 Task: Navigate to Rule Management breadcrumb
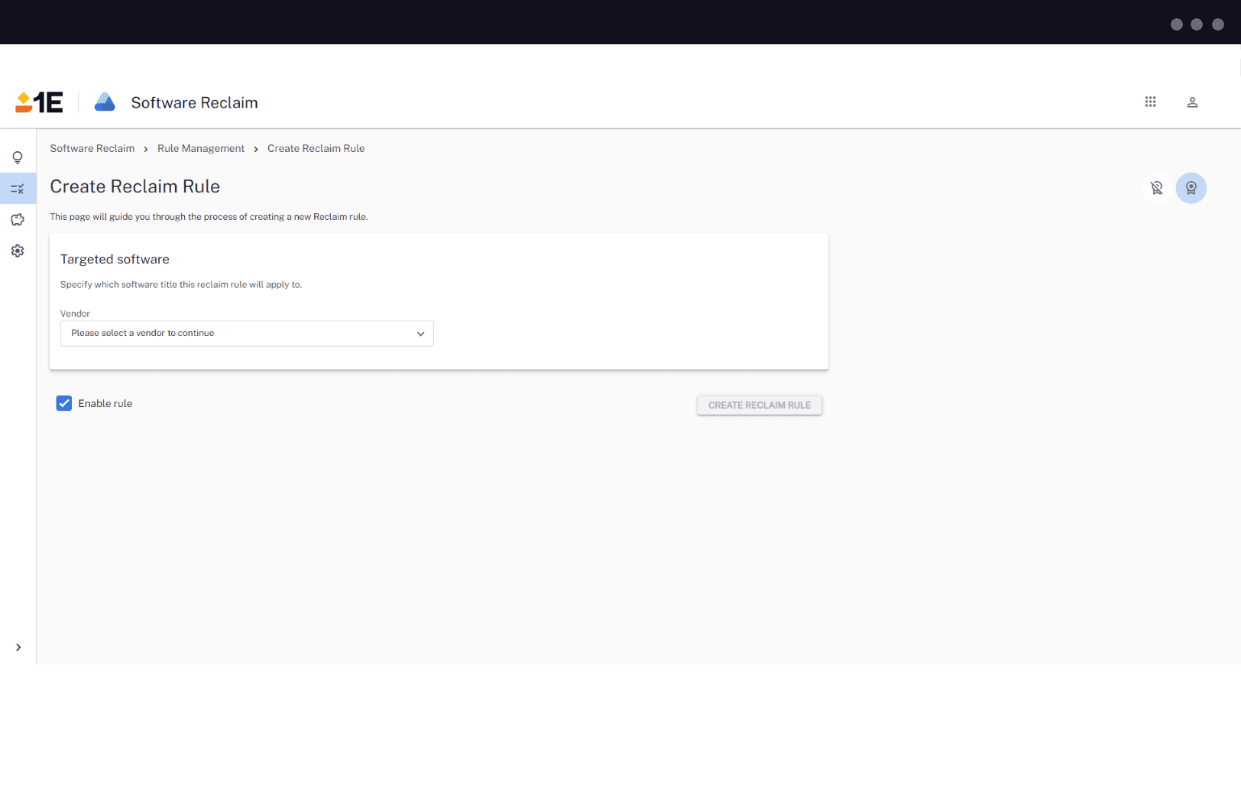201,149
